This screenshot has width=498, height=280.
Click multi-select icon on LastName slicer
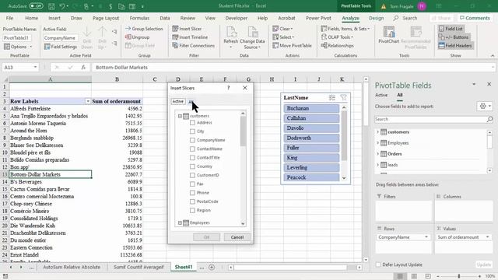332,98
